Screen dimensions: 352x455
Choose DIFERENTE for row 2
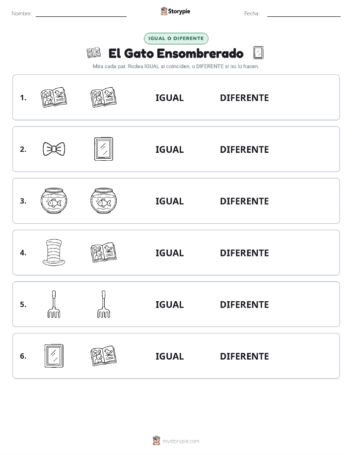pyautogui.click(x=244, y=149)
